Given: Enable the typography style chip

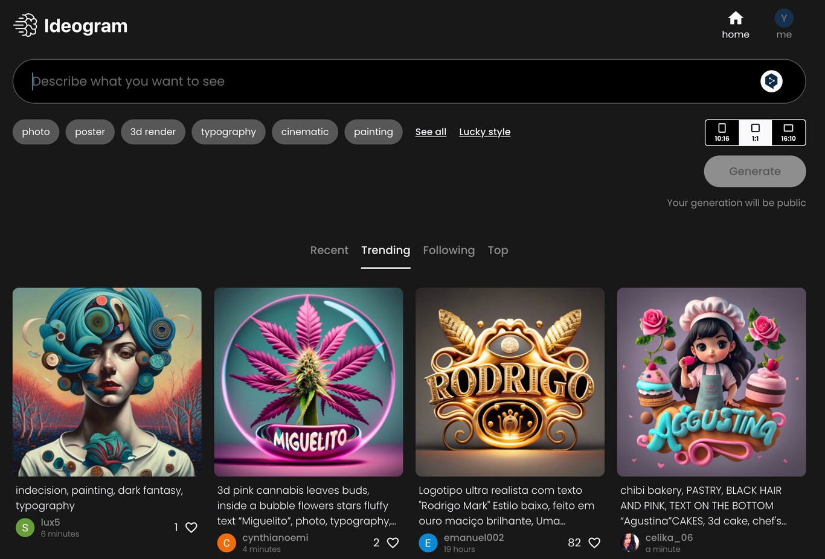Looking at the screenshot, I should pyautogui.click(x=228, y=132).
